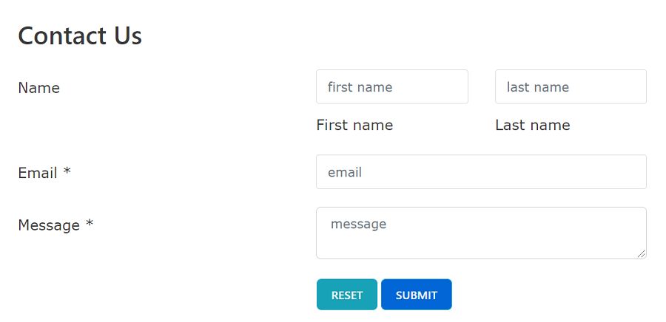
Task: Click the 'Last name' caption below input
Action: coord(533,126)
